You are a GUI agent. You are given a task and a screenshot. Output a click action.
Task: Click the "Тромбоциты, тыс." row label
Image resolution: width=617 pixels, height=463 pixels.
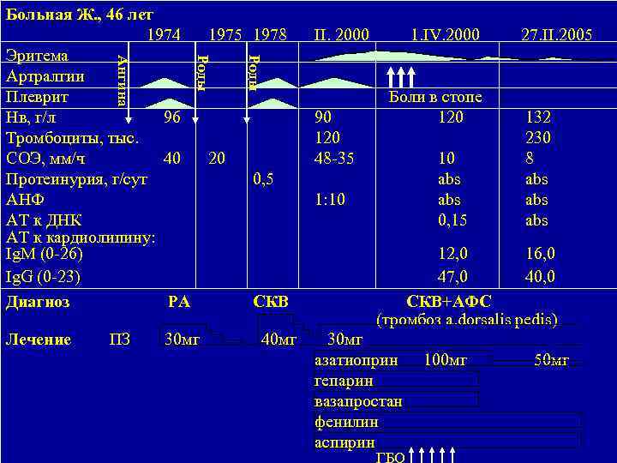(72, 138)
